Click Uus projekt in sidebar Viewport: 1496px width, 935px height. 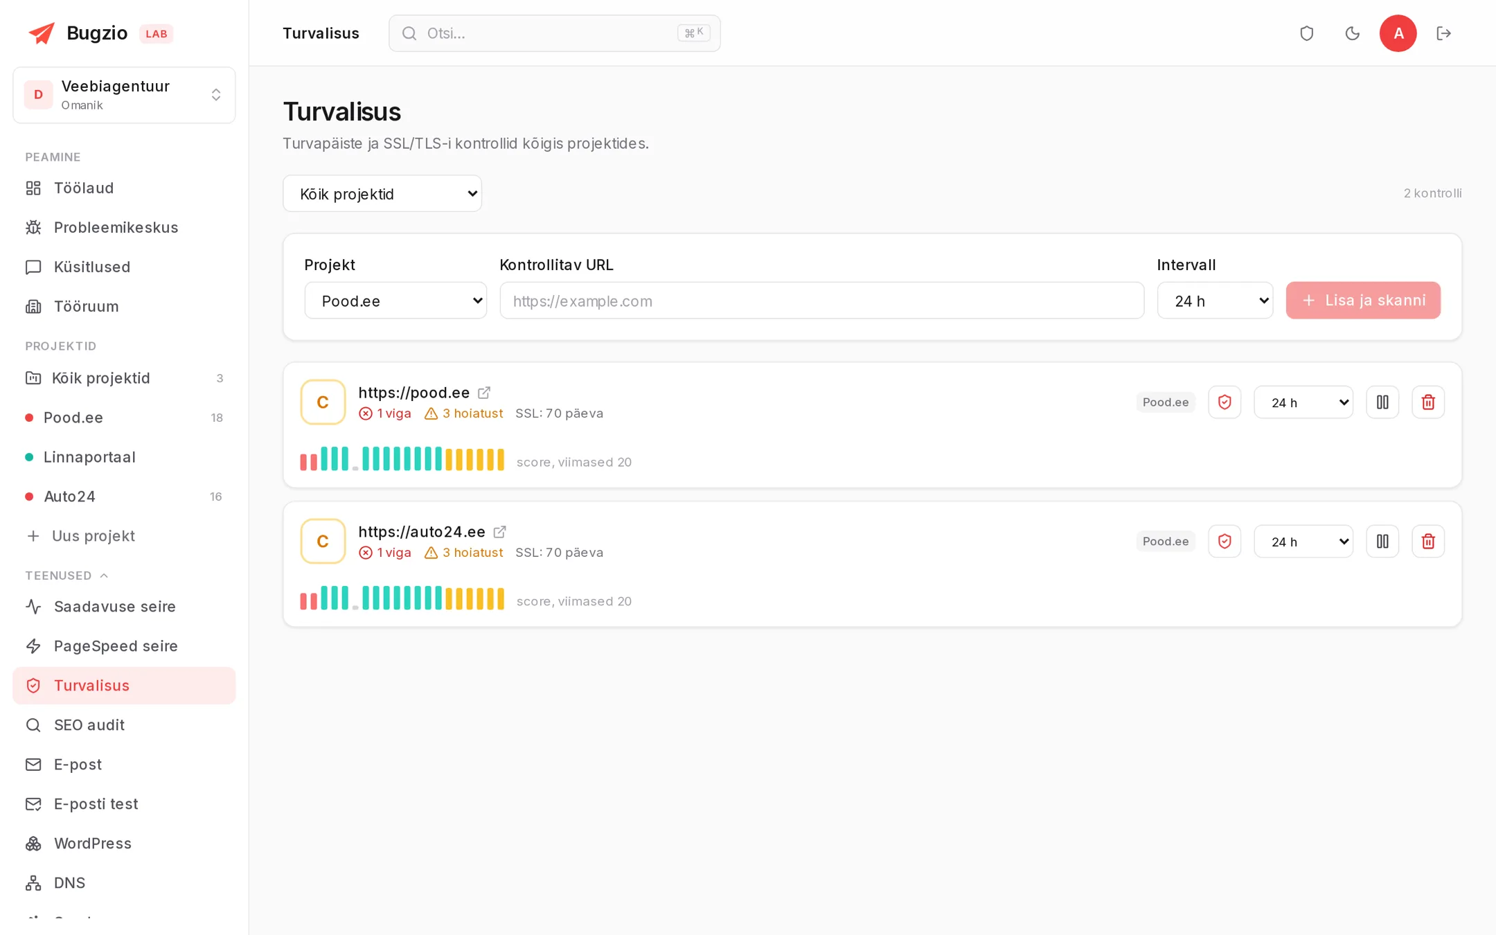pyautogui.click(x=124, y=536)
